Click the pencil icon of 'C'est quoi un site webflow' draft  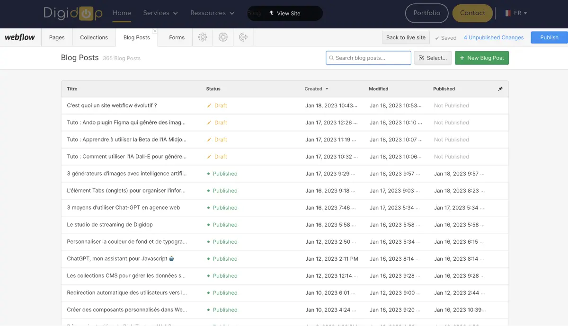click(209, 106)
